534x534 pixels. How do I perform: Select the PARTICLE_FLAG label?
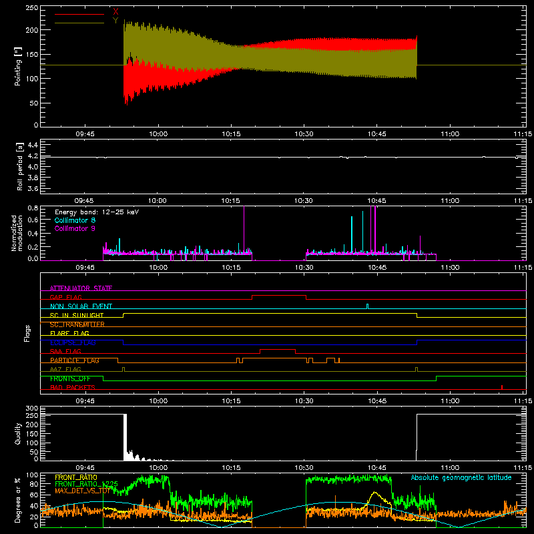75,360
